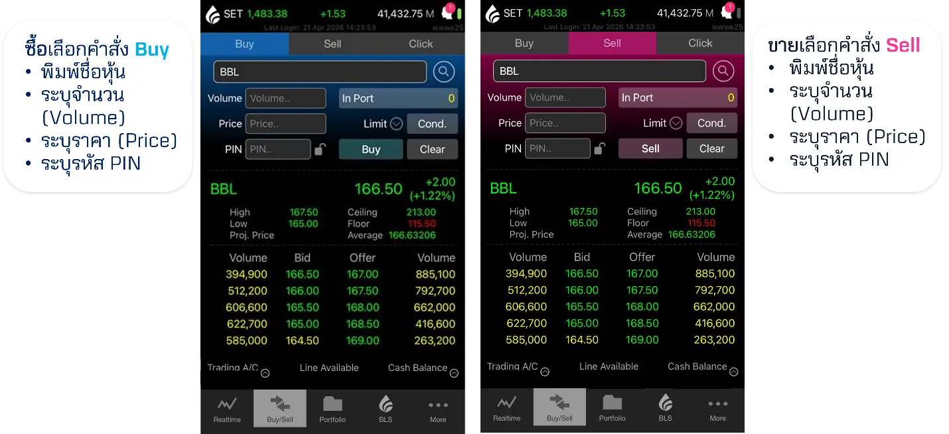Select offer price 169.00 in Sell screen
The width and height of the screenshot is (949, 434).
[642, 340]
